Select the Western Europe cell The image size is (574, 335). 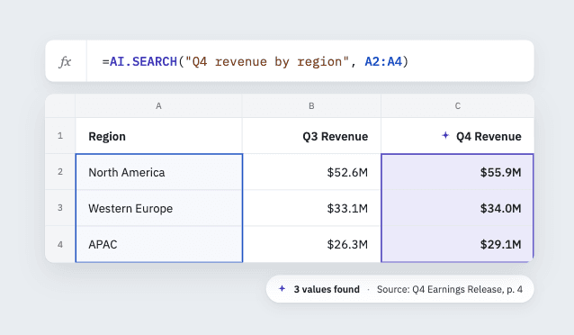coord(159,208)
